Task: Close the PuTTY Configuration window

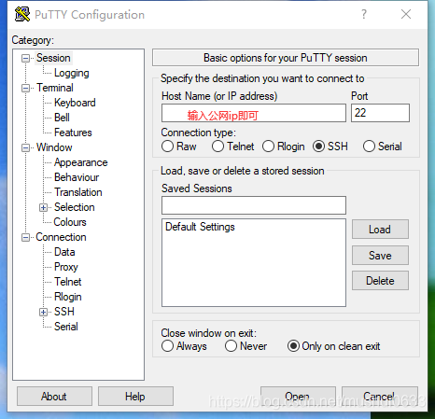Action: click(x=406, y=14)
